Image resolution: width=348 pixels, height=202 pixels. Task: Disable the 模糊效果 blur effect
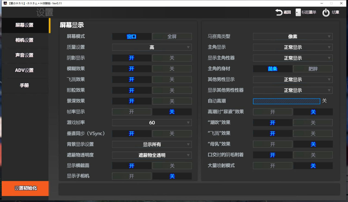[x=172, y=68]
